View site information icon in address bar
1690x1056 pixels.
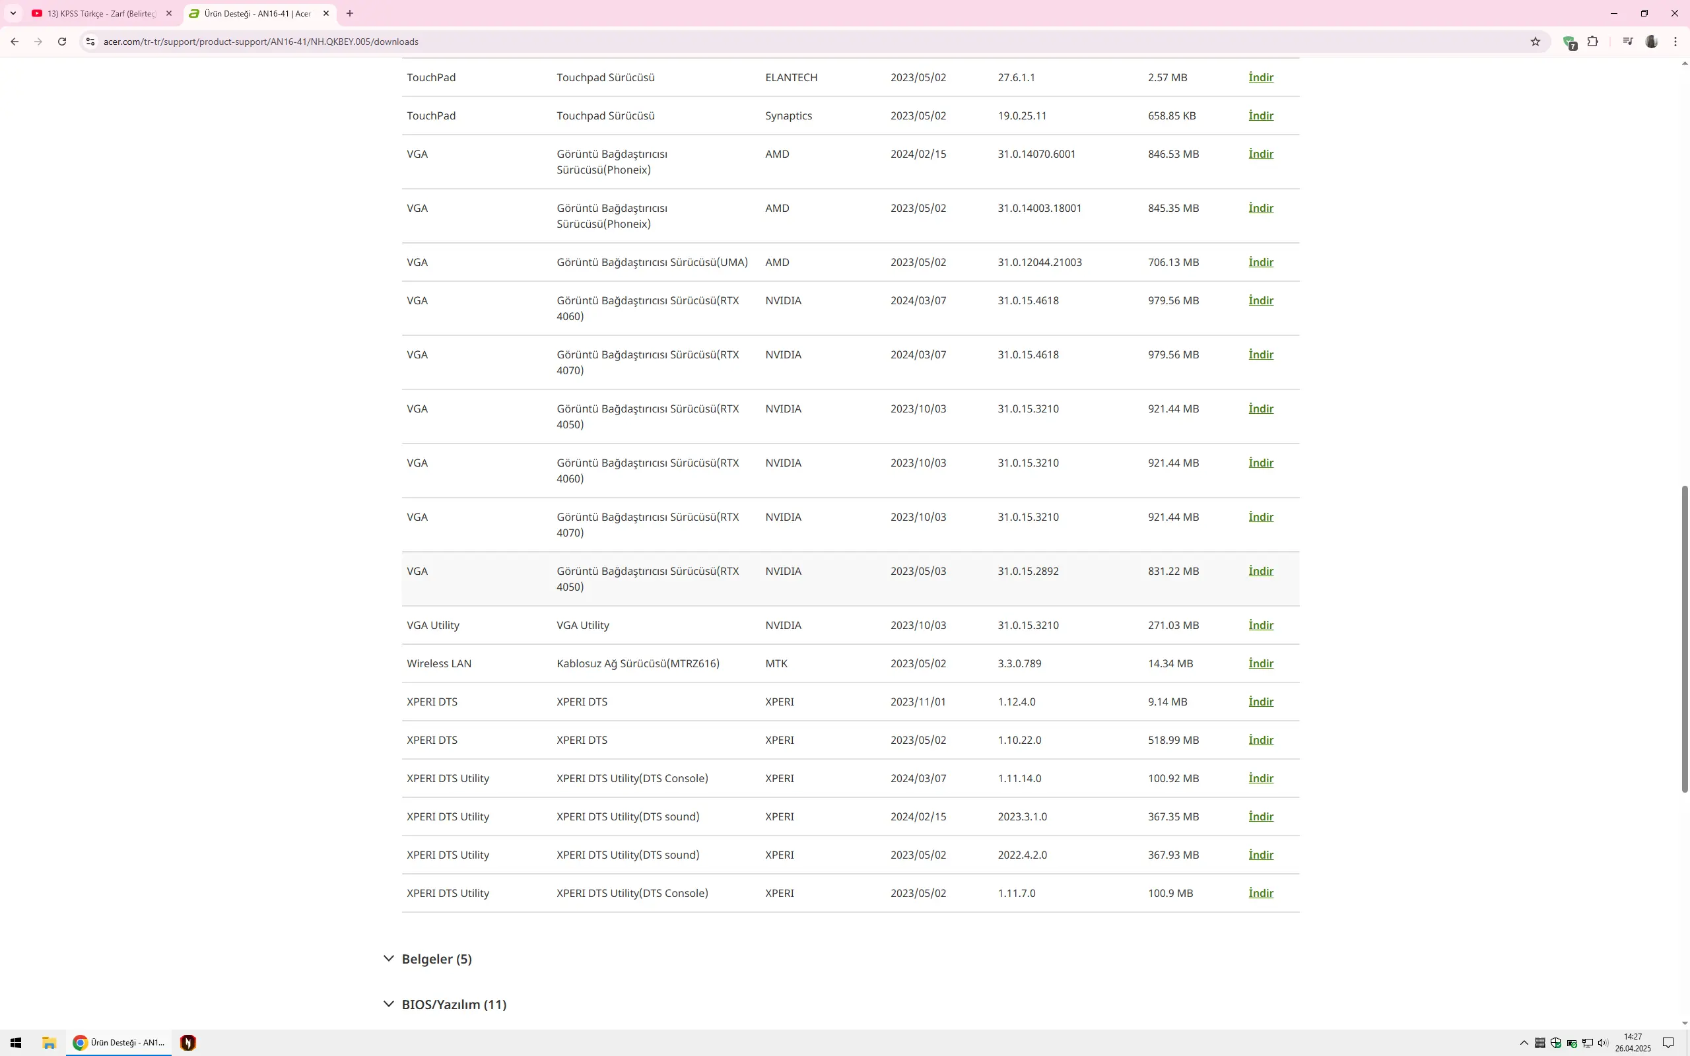coord(90,42)
